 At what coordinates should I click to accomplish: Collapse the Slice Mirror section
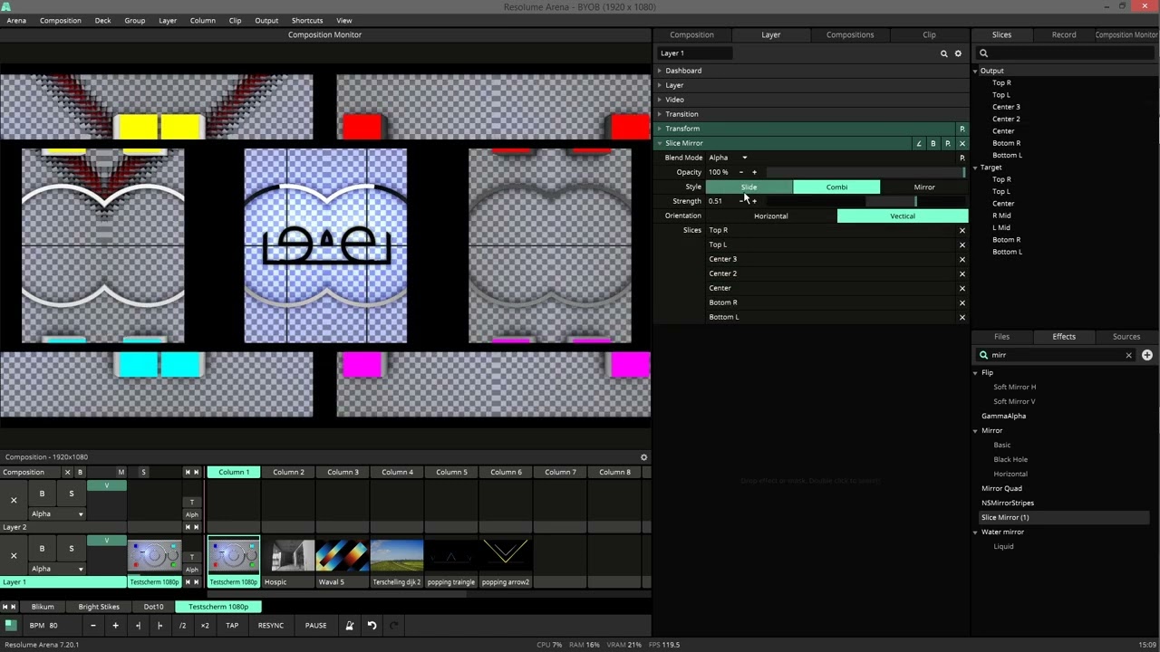pos(660,143)
